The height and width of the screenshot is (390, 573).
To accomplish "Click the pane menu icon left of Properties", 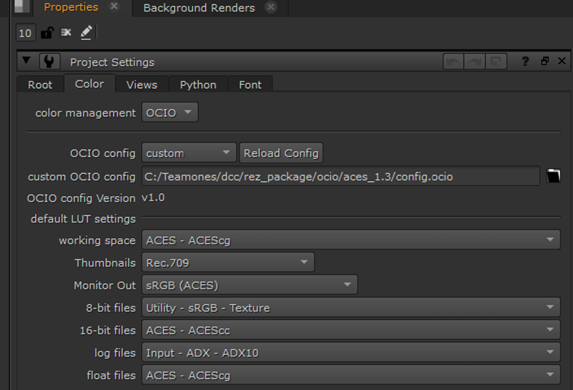I will [x=23, y=7].
